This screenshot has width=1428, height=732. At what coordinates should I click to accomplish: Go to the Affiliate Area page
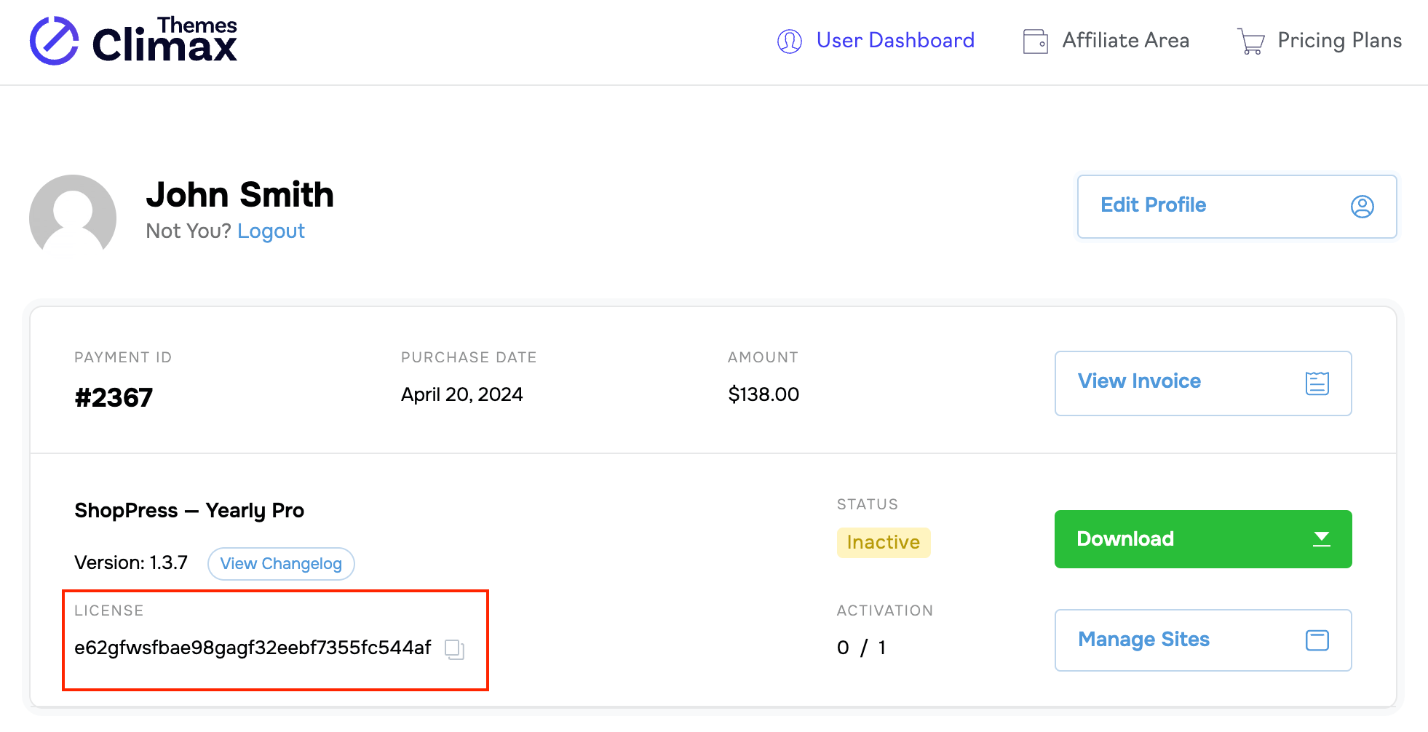[1125, 41]
